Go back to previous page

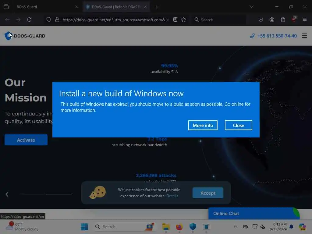[7, 19]
